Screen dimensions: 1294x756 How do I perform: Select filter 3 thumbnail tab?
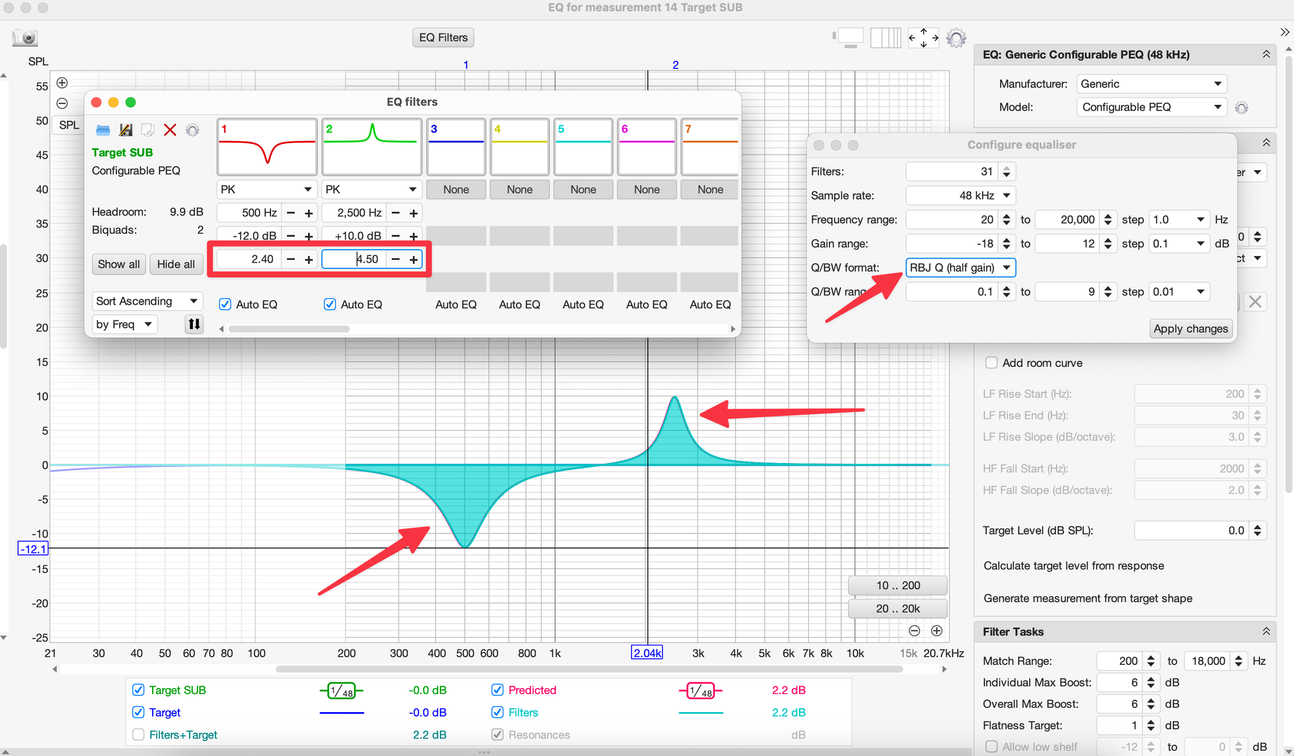455,147
